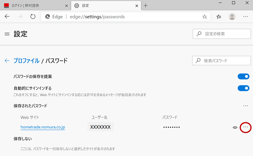Select the 設定 tab
Image resolution: width=253 pixels, height=156 pixels.
pyautogui.click(x=106, y=6)
